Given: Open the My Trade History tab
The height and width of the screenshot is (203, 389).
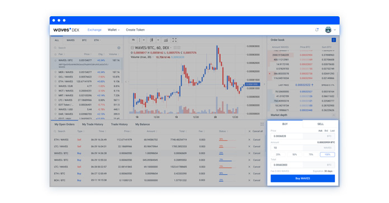Looking at the screenshot, I should 93,124.
